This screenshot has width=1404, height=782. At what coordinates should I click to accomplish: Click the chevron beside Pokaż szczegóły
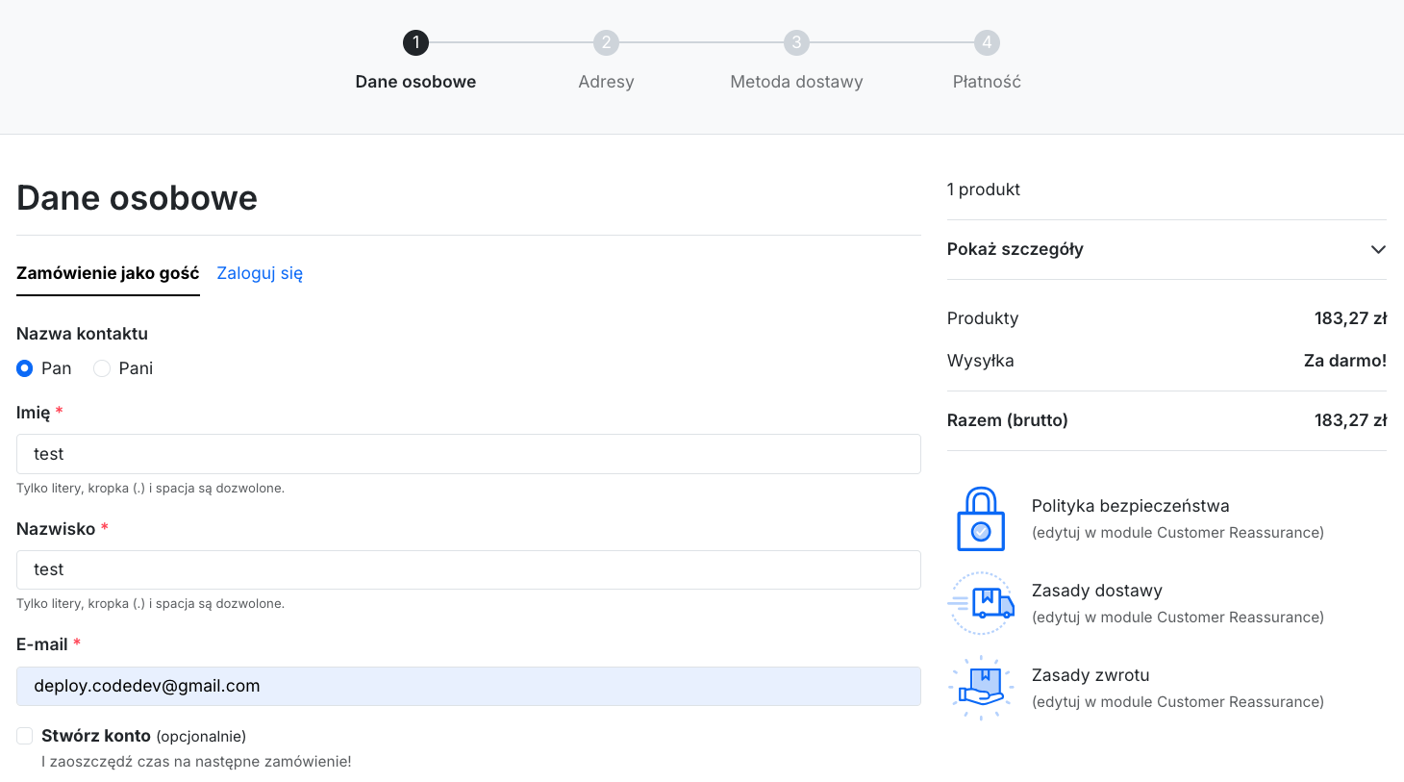tap(1378, 249)
